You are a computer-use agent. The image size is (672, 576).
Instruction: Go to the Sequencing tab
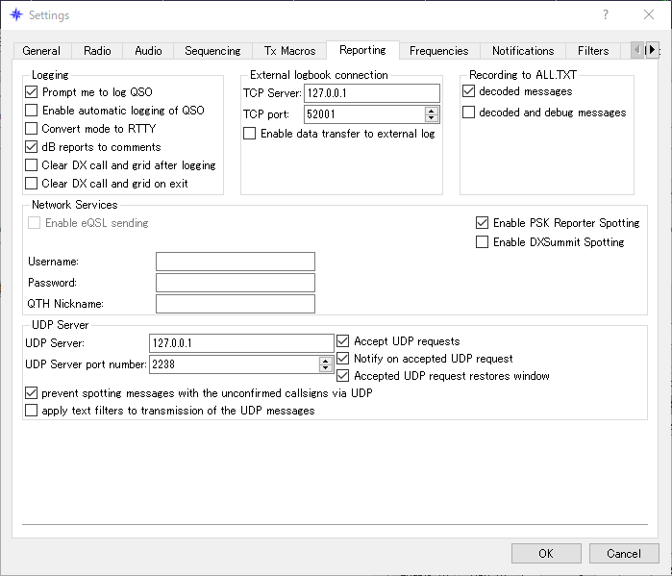click(212, 51)
